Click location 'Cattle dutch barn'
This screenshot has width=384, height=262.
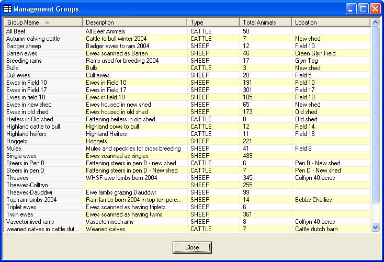click(x=317, y=229)
